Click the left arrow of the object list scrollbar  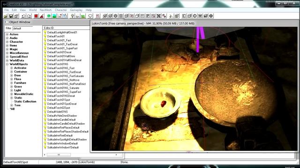(45, 155)
